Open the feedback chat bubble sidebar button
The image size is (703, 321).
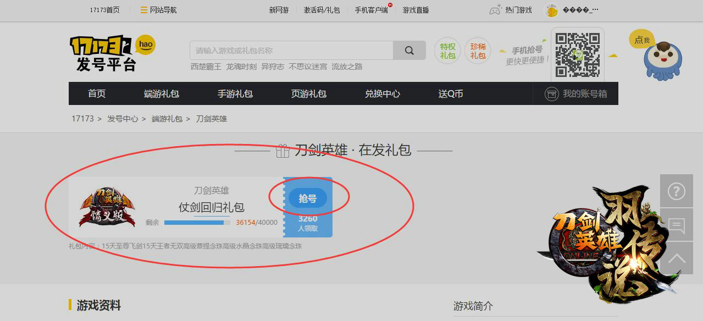(676, 225)
